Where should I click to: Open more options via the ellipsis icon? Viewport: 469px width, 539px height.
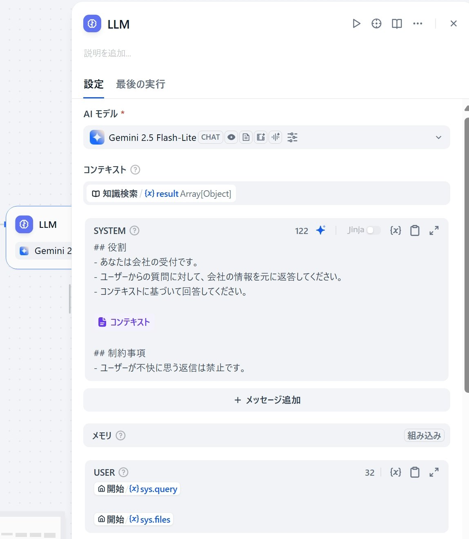[x=417, y=24]
